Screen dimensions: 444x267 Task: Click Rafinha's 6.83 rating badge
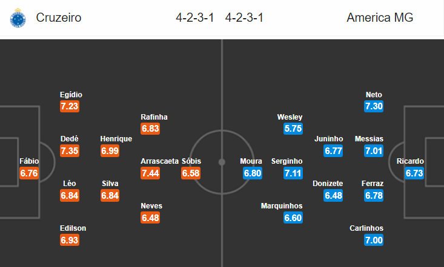[x=150, y=129]
